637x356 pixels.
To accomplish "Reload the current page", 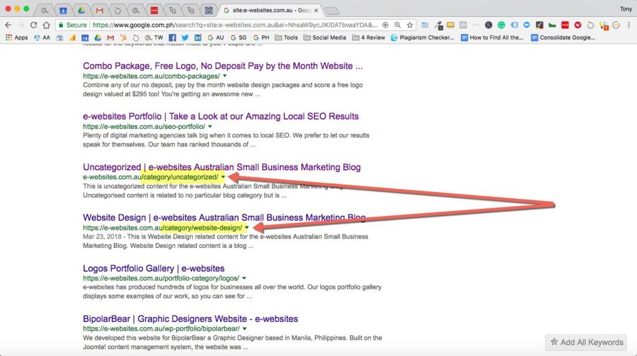I will [x=34, y=25].
